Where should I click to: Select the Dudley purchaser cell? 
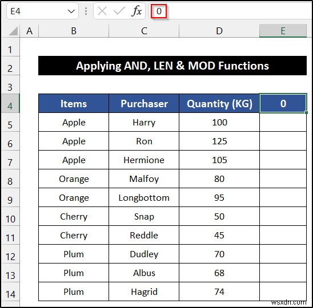pos(144,254)
